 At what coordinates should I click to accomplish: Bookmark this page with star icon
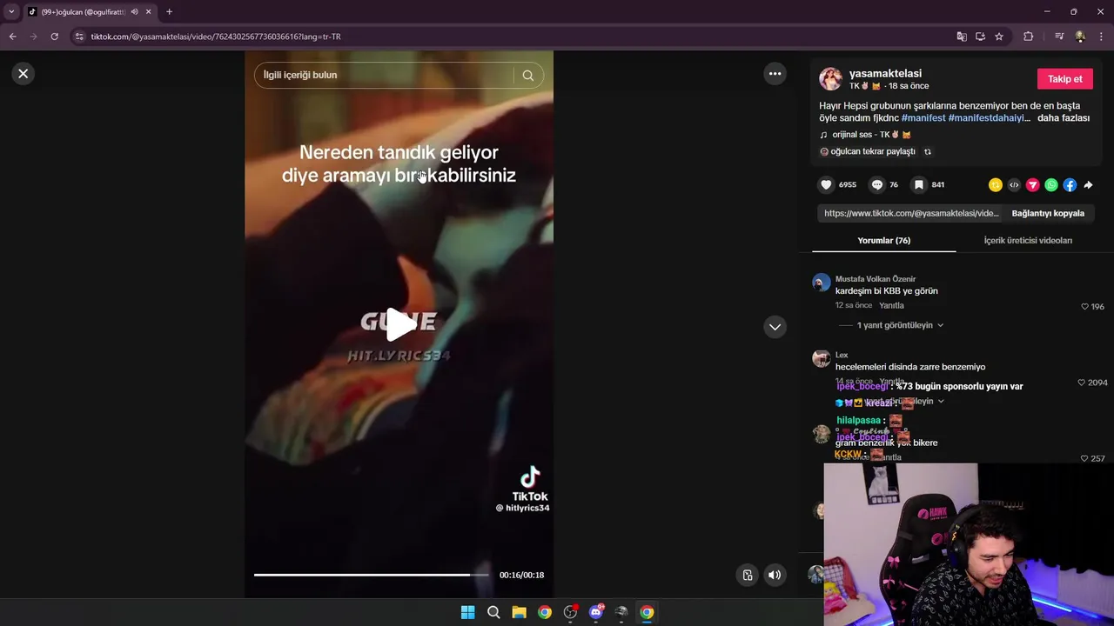(999, 37)
